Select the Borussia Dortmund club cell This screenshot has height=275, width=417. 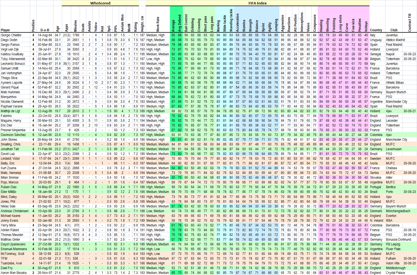pos(398,240)
